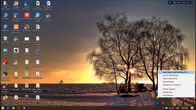Select the Aadhar.pdf file
The width and height of the screenshot is (196, 110).
tap(16, 99)
